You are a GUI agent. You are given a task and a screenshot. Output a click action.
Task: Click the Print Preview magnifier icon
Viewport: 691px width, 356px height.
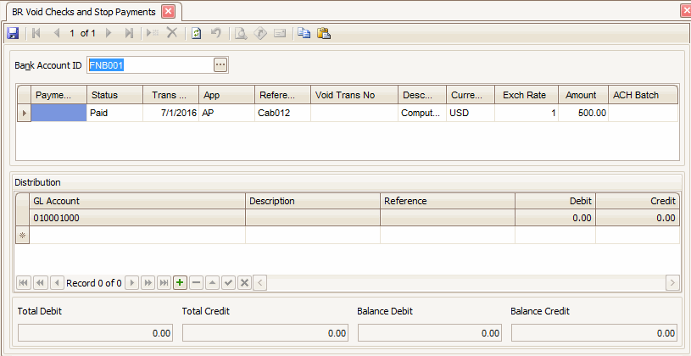coord(241,33)
